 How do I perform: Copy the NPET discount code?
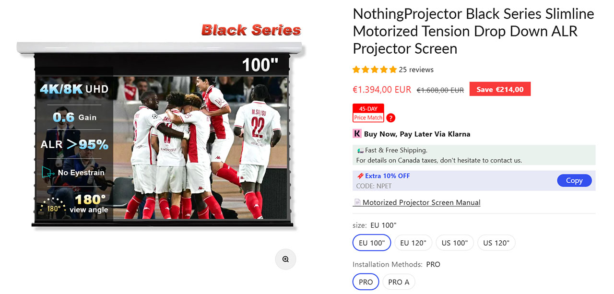click(x=574, y=180)
